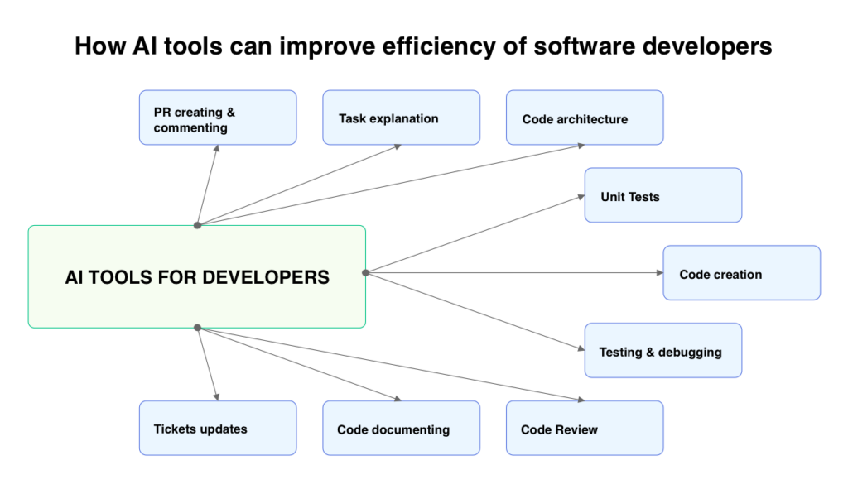Open the Code Review node
Image resolution: width=848 pixels, height=494 pixels.
[x=584, y=428]
